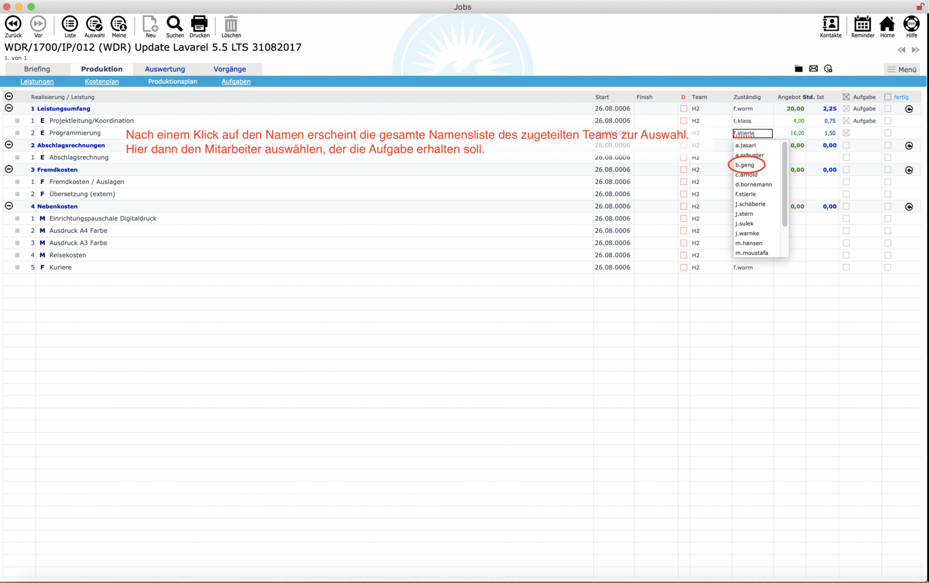Screen dimensions: 929x583
Task: Check the fertig box in header
Action: coord(887,97)
